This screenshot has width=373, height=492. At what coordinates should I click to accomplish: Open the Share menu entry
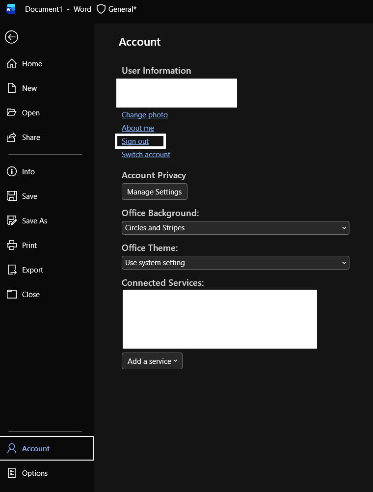click(47, 137)
